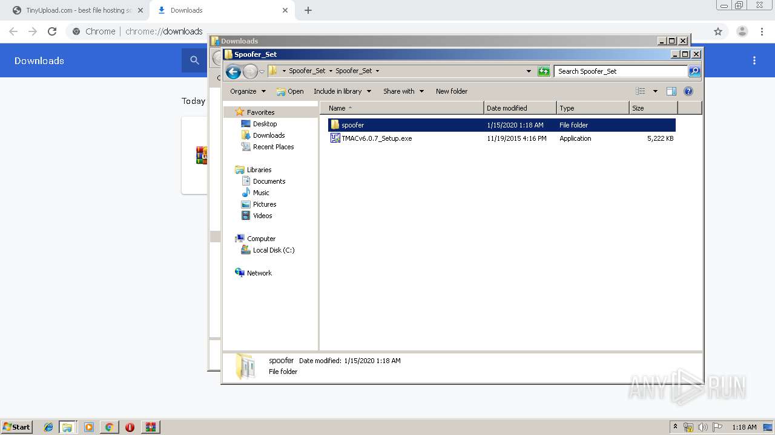
Task: Open Downloads page more actions menu
Action: 754,60
